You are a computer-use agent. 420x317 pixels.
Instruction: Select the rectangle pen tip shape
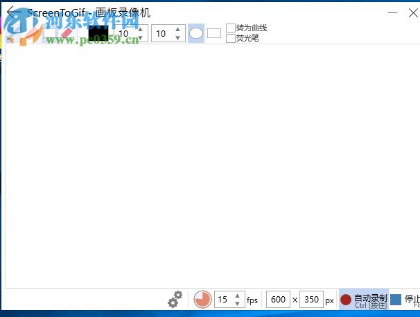coord(214,33)
